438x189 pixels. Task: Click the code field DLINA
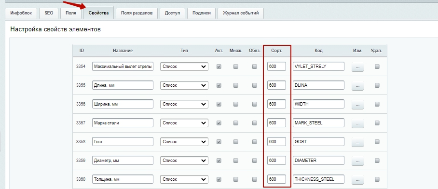click(x=318, y=85)
